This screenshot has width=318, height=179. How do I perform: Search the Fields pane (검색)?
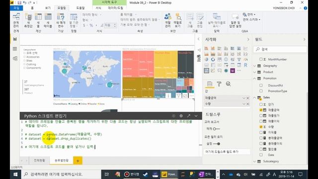coord(280,49)
